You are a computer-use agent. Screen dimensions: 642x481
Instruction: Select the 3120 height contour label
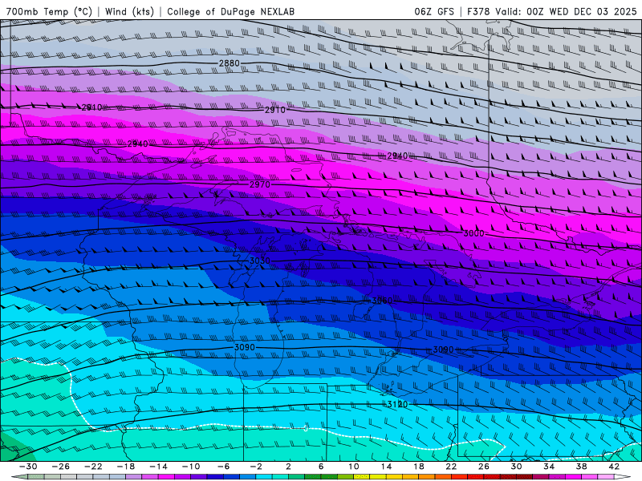397,404
